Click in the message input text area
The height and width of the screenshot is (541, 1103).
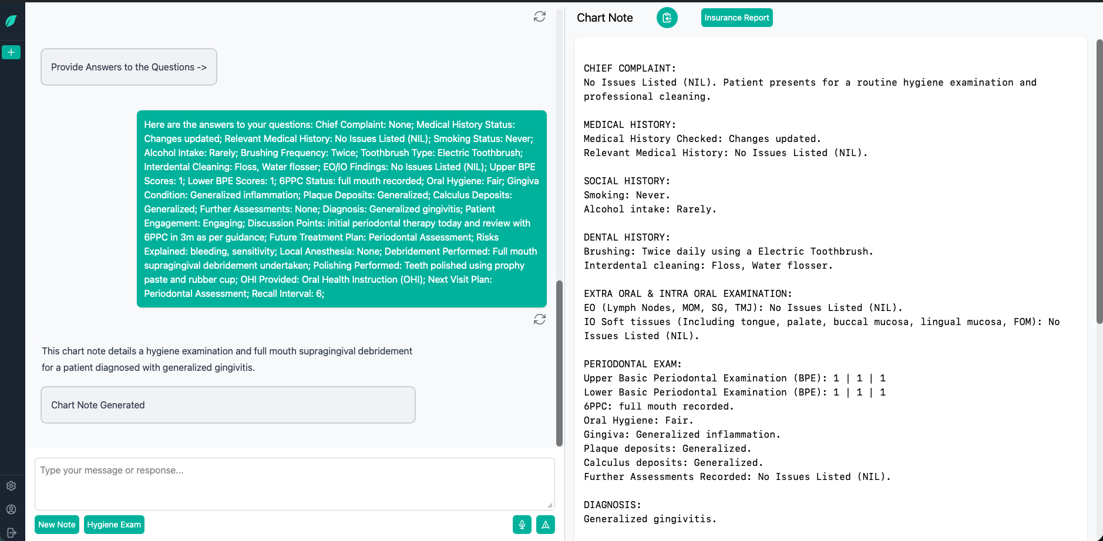coord(294,483)
